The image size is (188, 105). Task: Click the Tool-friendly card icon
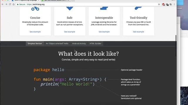tap(138, 8)
